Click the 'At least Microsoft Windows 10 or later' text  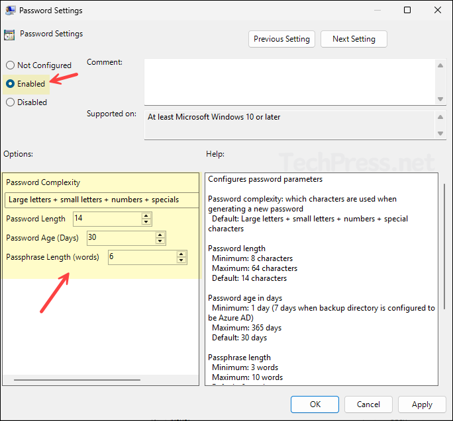pos(214,117)
